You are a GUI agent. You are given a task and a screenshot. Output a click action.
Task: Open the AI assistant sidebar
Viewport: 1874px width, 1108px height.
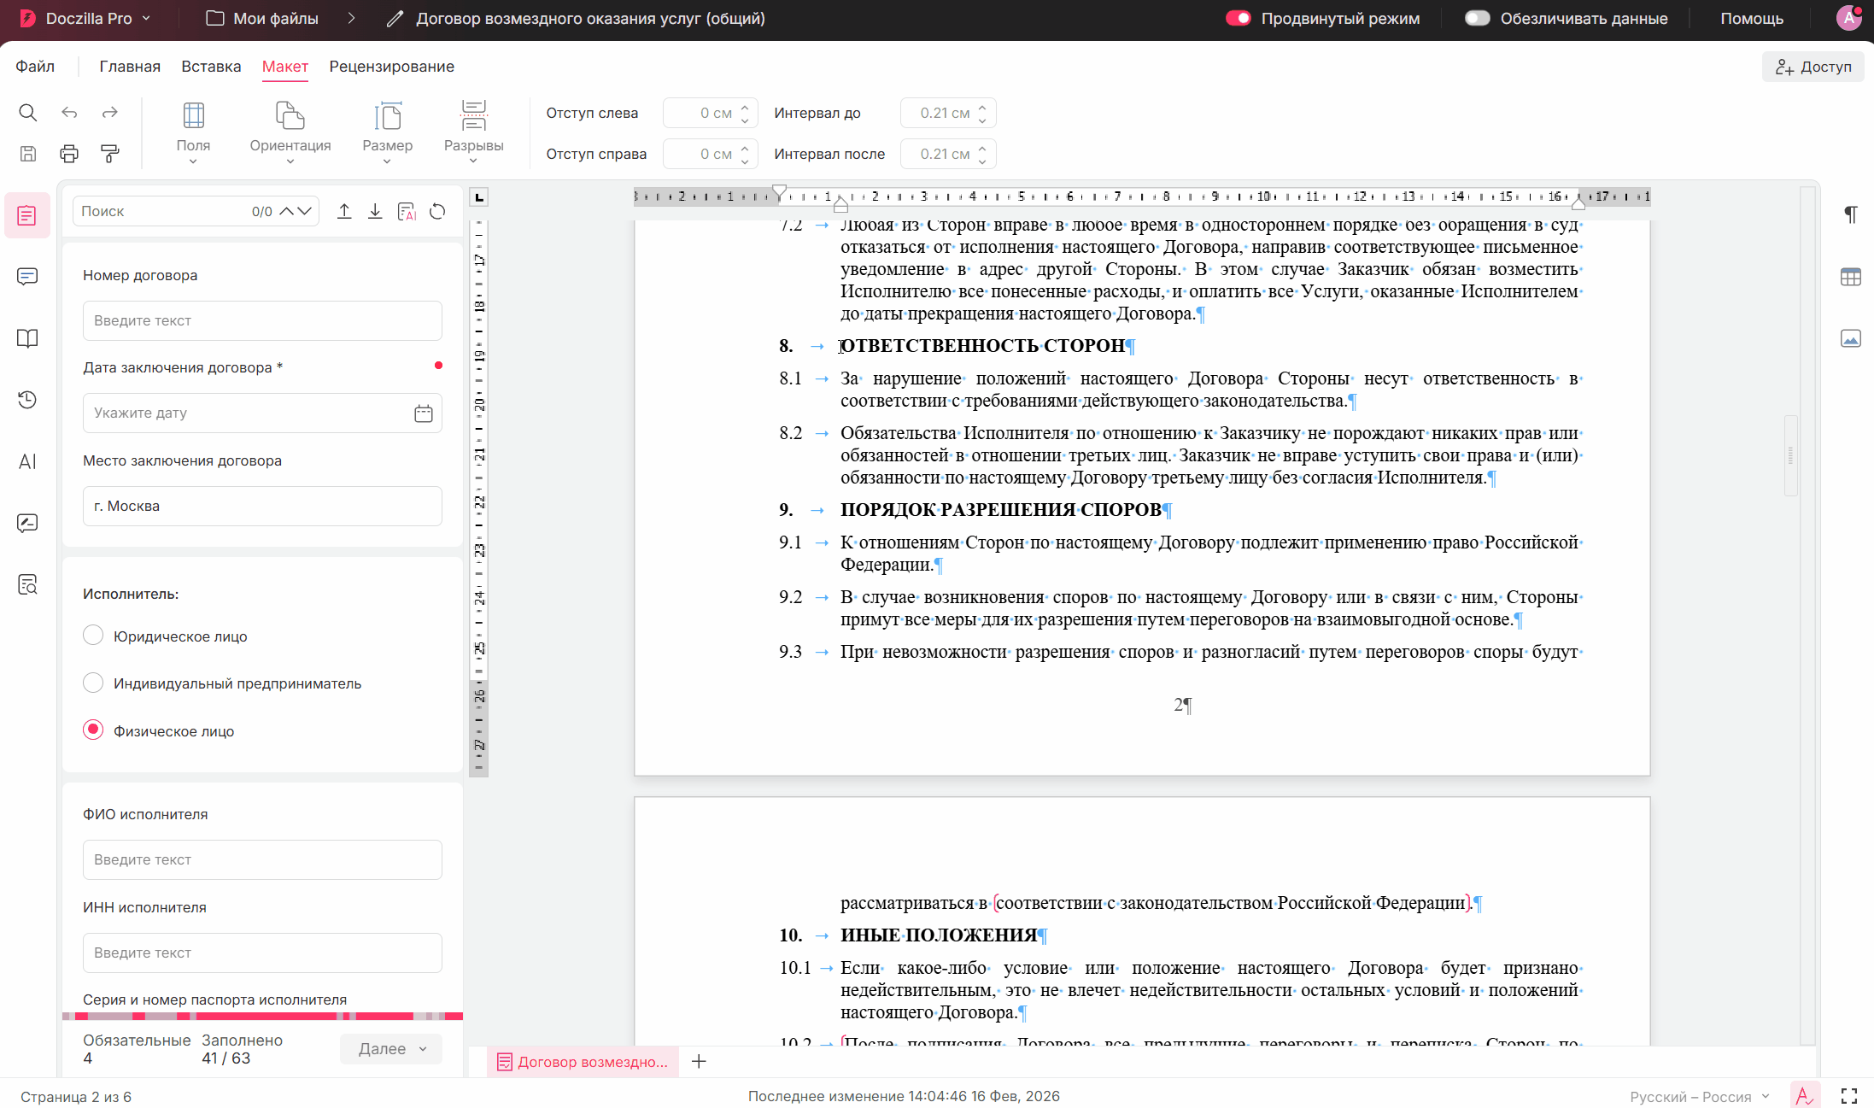tap(27, 461)
